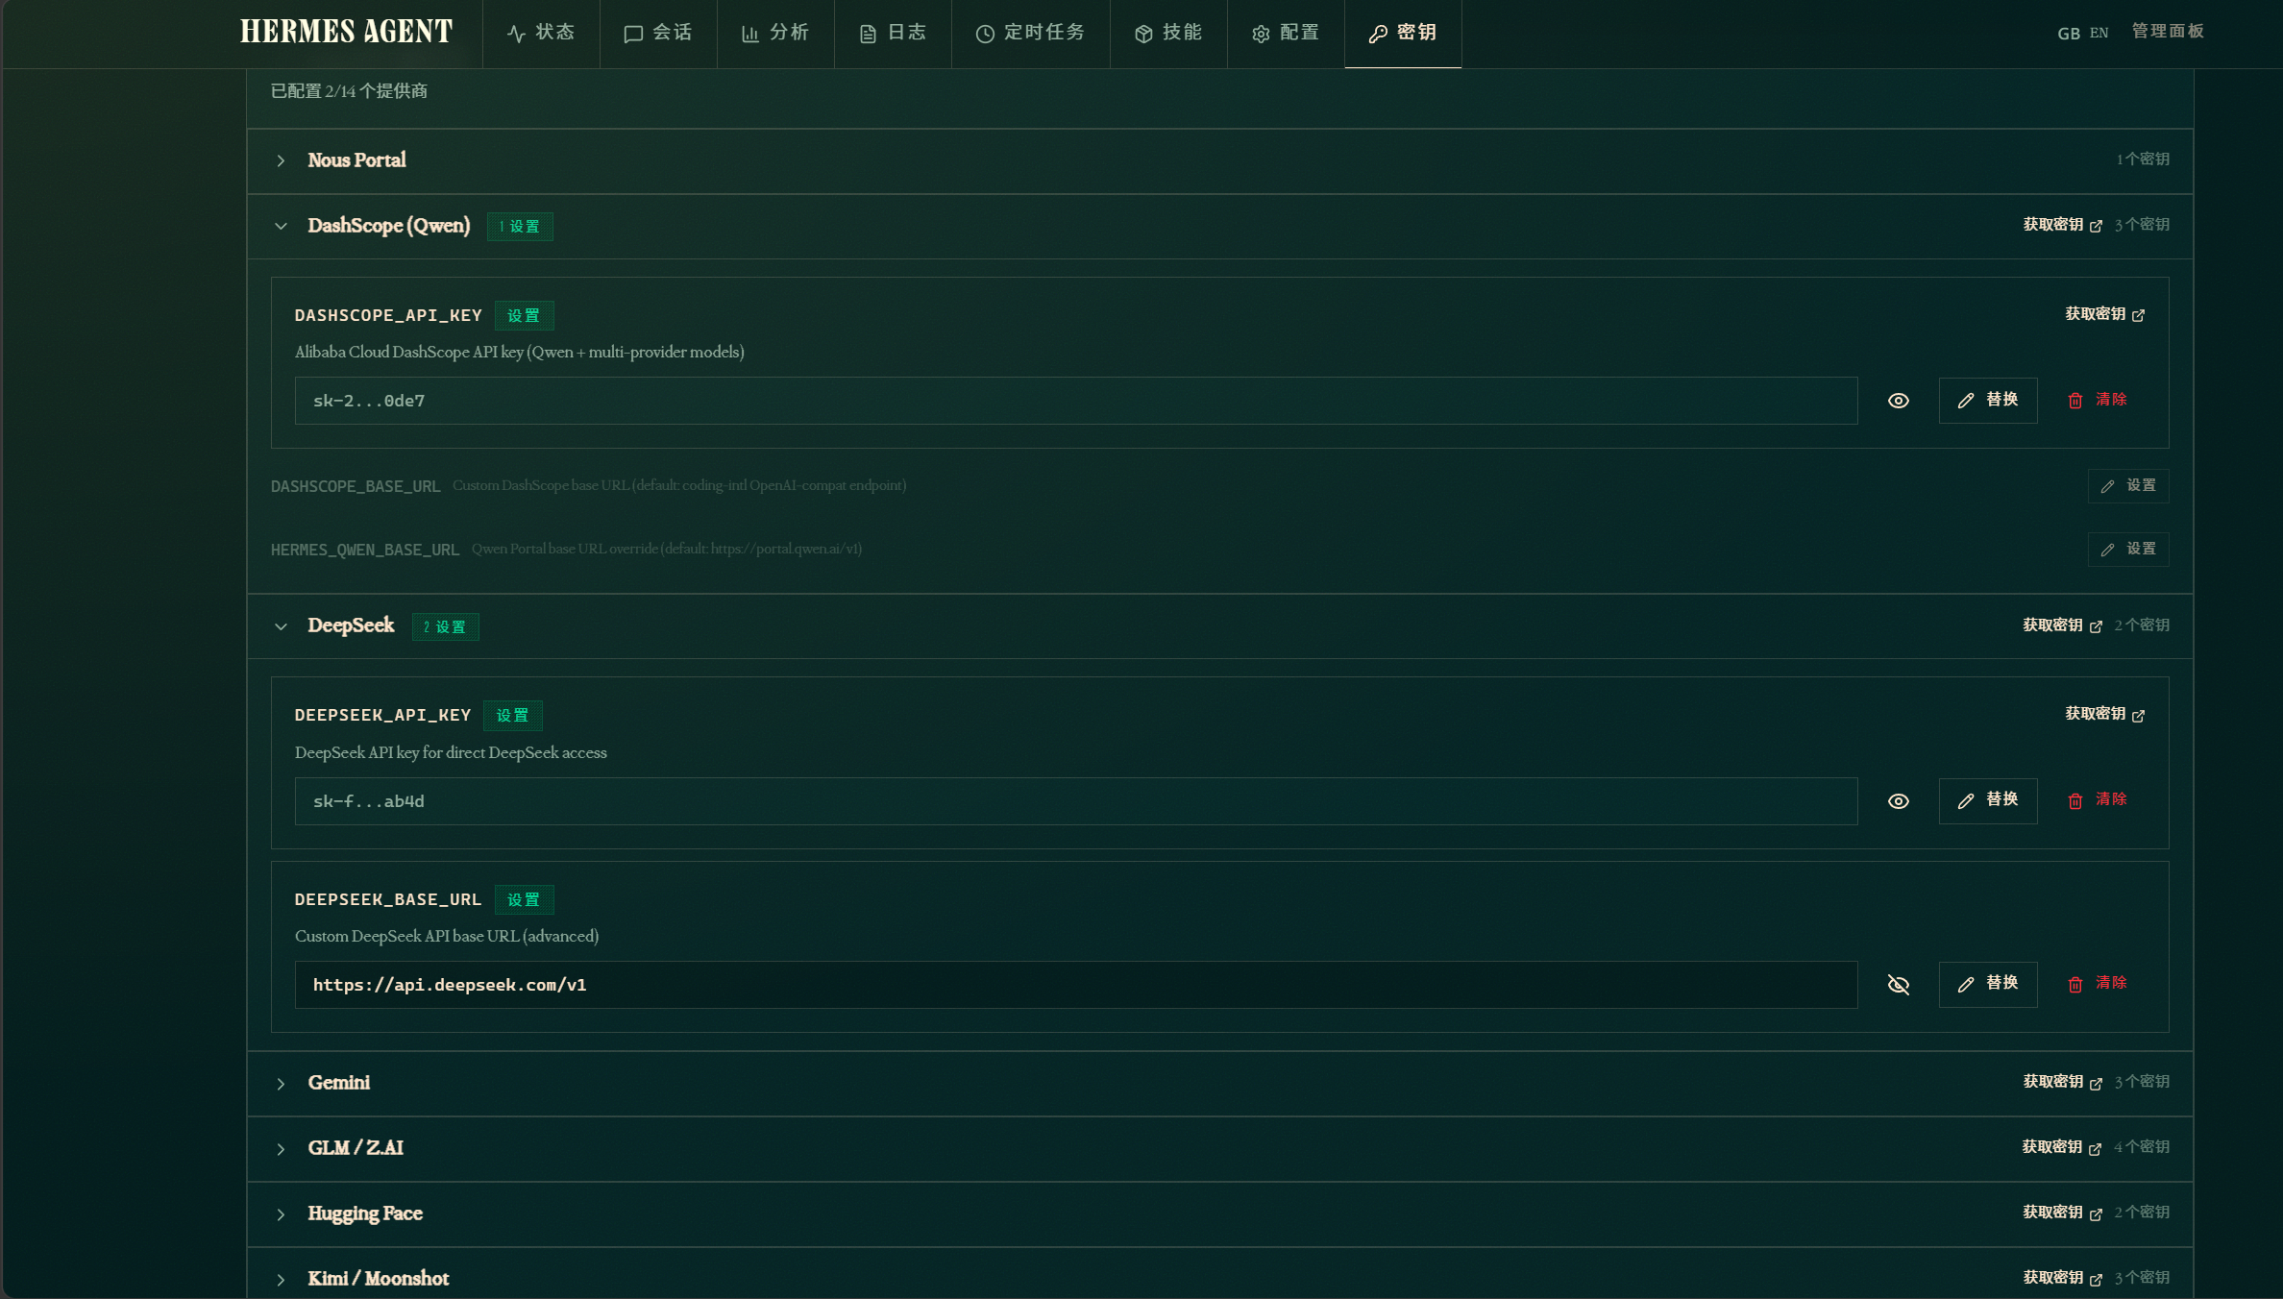Click 设置 button for DASHSCOPE_BASE_URL
Screen dimensions: 2283x1299
(2128, 486)
